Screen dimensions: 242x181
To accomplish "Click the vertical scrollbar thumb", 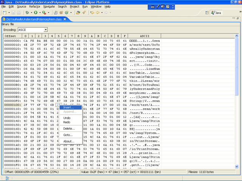I will click(237, 67).
